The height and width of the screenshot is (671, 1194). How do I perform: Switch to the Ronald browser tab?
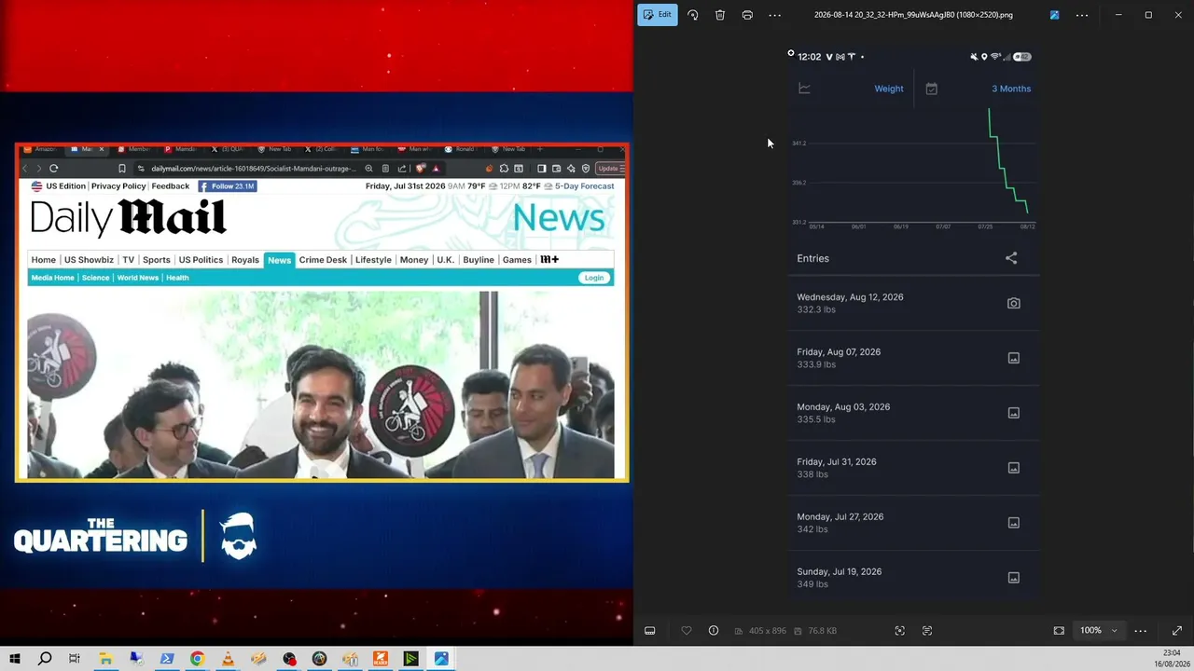pyautogui.click(x=462, y=149)
